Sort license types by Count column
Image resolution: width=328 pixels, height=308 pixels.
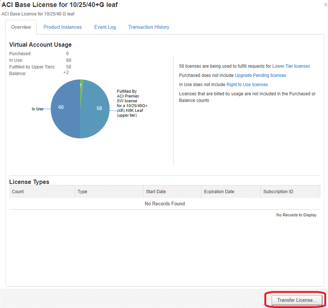pos(42,192)
